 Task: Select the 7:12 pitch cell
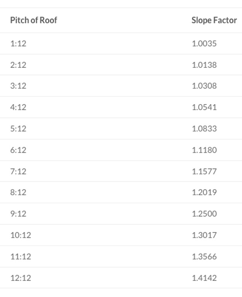[18, 171]
